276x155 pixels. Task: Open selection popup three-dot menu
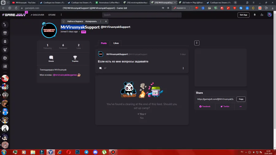pyautogui.click(x=101, y=21)
